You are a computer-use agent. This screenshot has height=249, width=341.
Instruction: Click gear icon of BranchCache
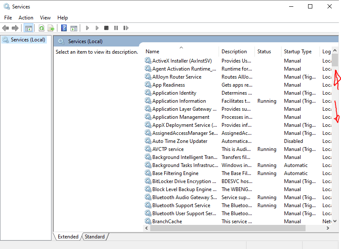click(148, 222)
